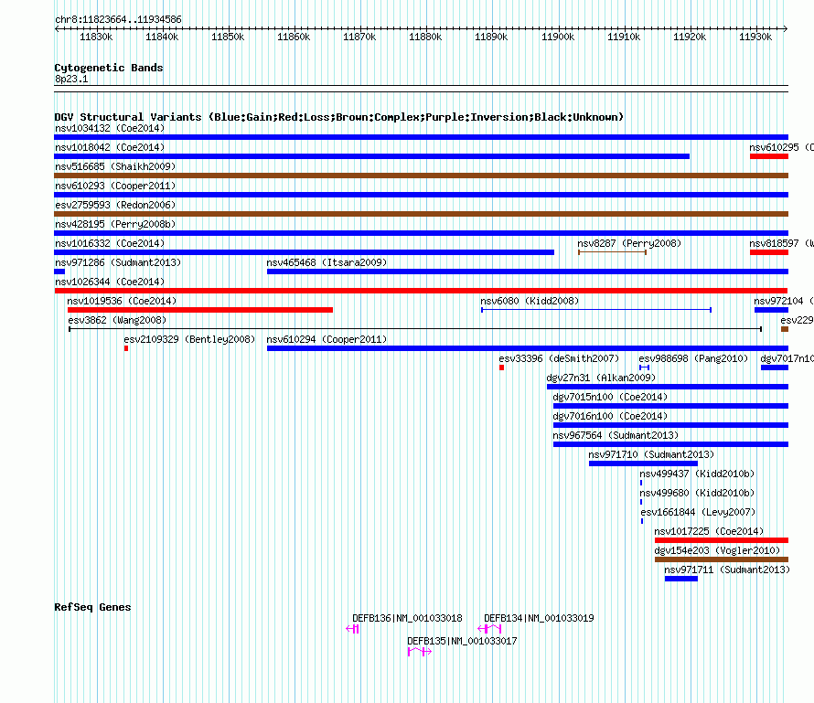Click the esv229 brown marker
814x703 pixels.
(785, 329)
